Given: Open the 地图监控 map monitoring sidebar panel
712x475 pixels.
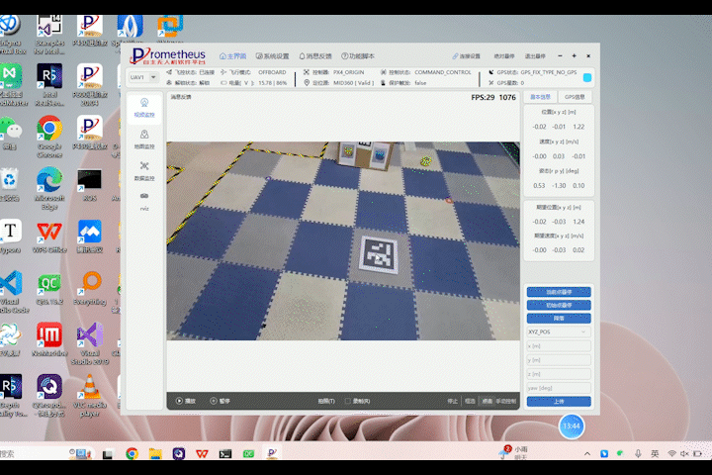Looking at the screenshot, I should tap(144, 140).
